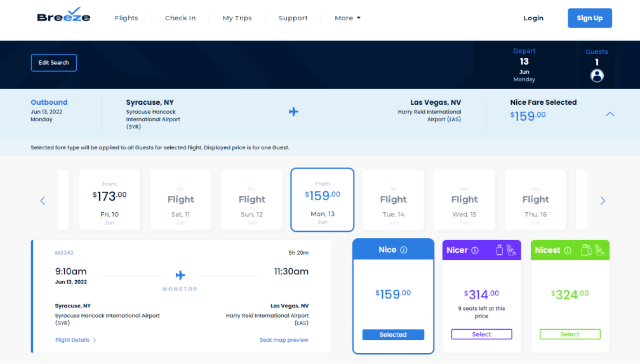Click the Nice Fare Selected $159.00 price
640x364 pixels.
coord(528,116)
